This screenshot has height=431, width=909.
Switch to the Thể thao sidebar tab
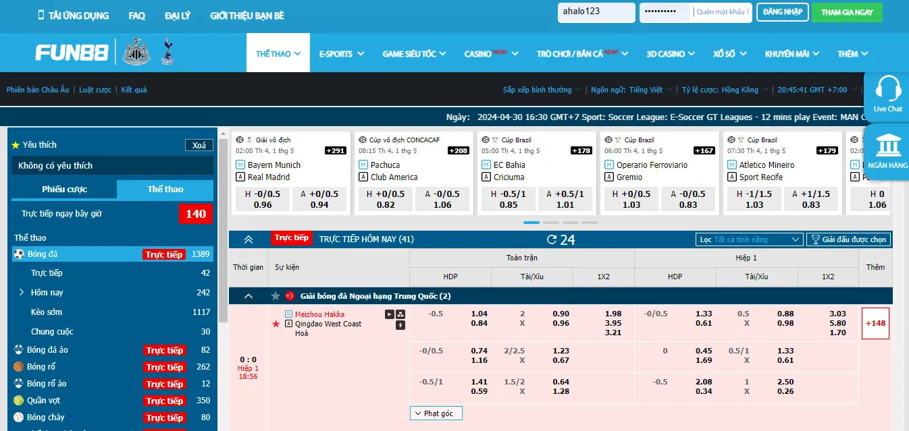165,190
